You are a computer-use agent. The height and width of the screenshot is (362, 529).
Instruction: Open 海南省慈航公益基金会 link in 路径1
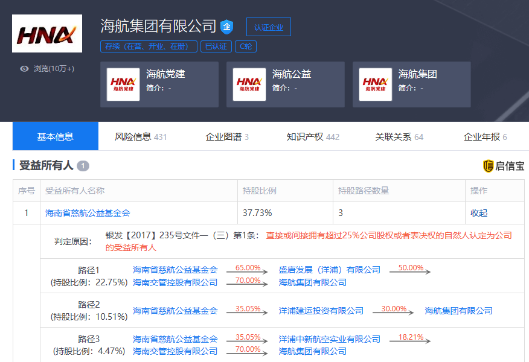175,270
